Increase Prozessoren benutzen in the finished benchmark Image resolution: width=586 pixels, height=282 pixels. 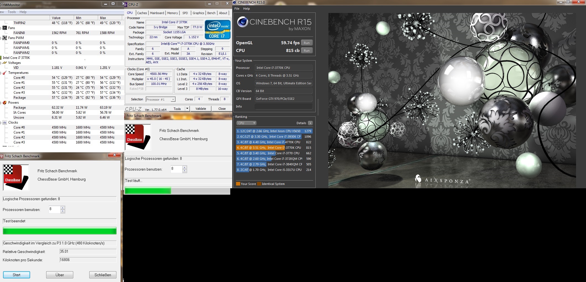click(x=63, y=208)
